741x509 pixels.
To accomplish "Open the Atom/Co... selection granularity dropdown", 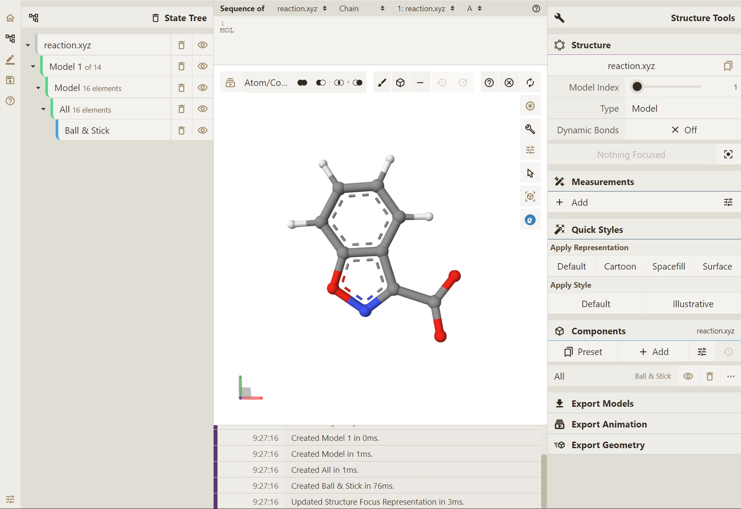I will tap(266, 83).
